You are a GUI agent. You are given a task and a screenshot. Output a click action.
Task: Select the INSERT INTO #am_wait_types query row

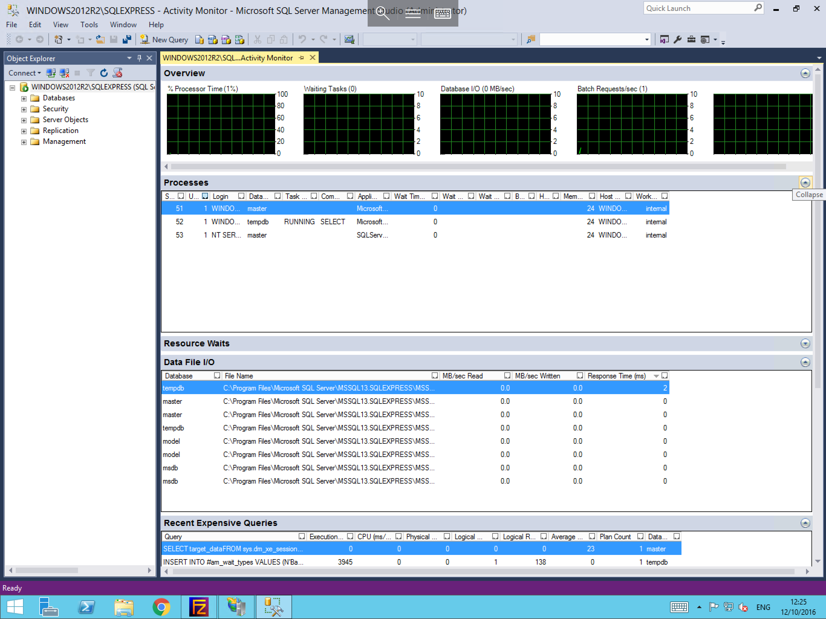pyautogui.click(x=421, y=562)
